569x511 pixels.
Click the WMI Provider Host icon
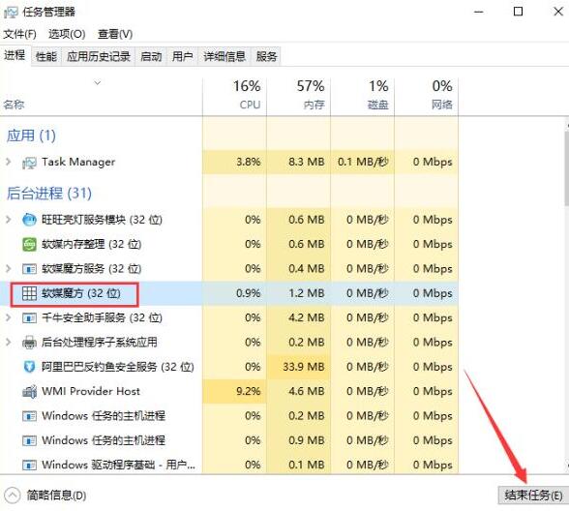point(29,391)
